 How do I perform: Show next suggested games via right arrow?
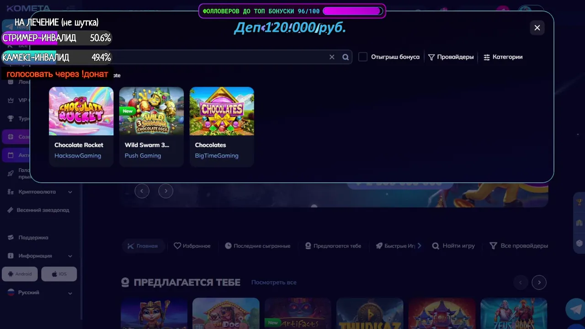click(x=539, y=282)
